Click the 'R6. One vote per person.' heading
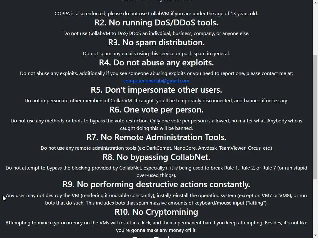318x238 pixels. (x=156, y=110)
